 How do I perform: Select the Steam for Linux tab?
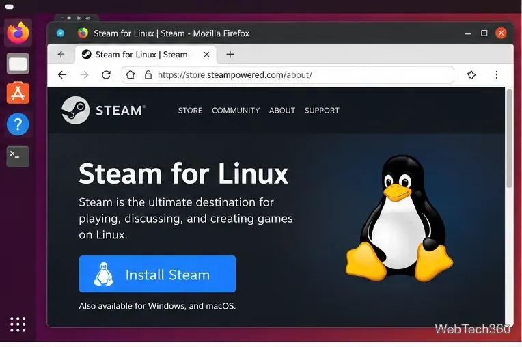[146, 54]
